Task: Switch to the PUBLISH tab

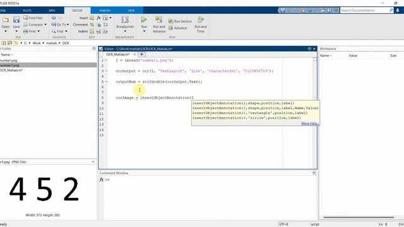Action: coord(105,11)
